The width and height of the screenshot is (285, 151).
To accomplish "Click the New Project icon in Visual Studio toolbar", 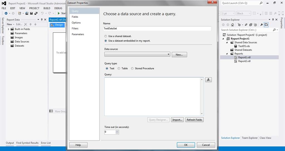I will (x=19, y=13).
